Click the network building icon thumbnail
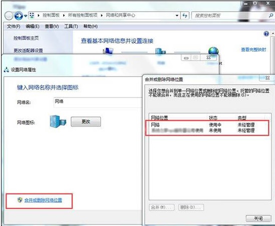The image size is (275, 226). 58,121
